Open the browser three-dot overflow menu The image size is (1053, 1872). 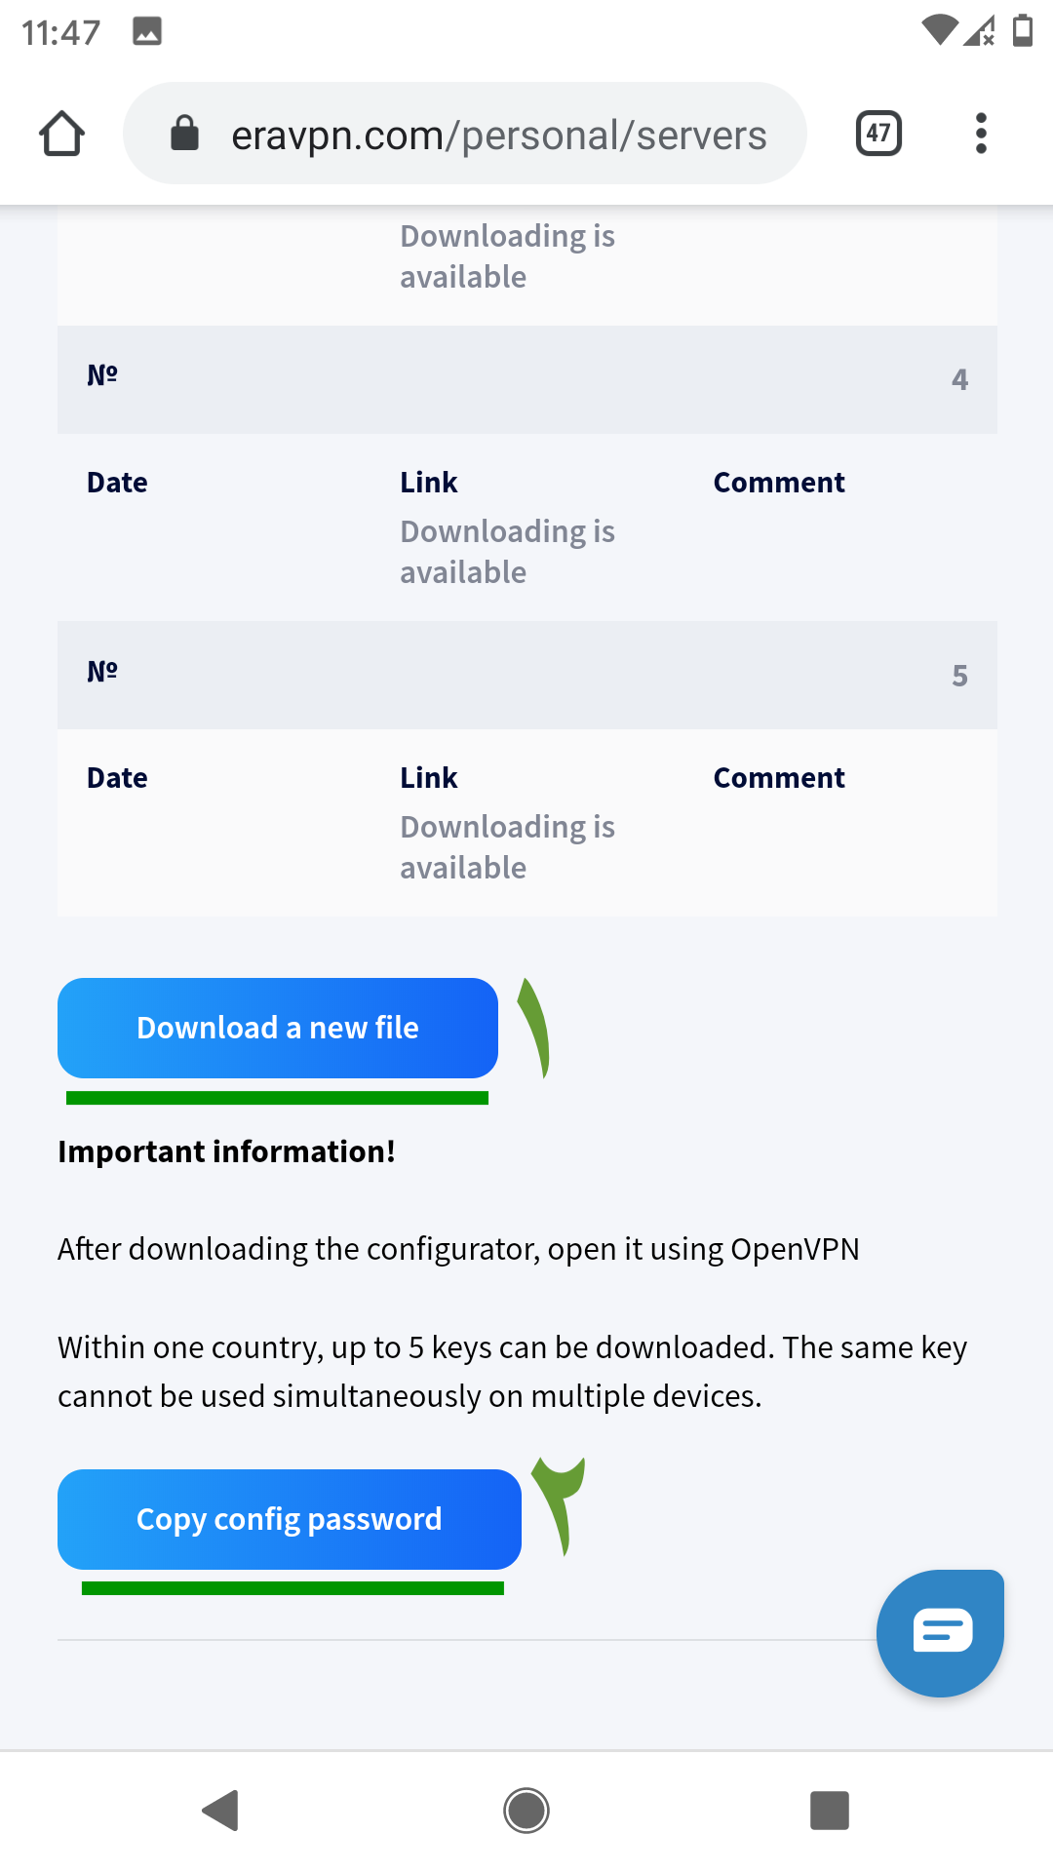click(981, 134)
